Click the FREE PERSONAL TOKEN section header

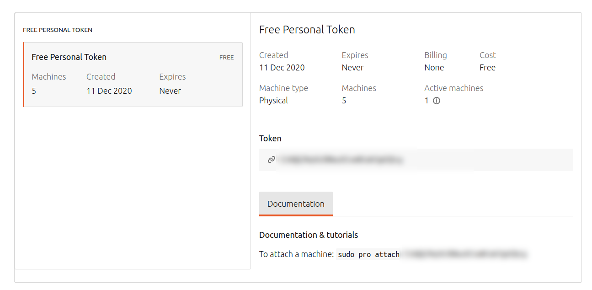[x=58, y=30]
